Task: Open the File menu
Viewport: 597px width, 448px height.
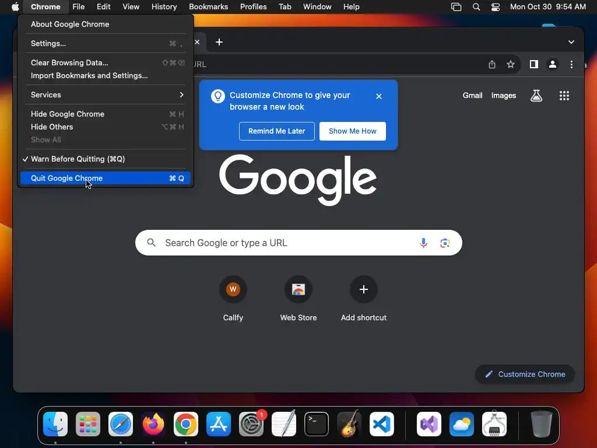Action: 79,6
